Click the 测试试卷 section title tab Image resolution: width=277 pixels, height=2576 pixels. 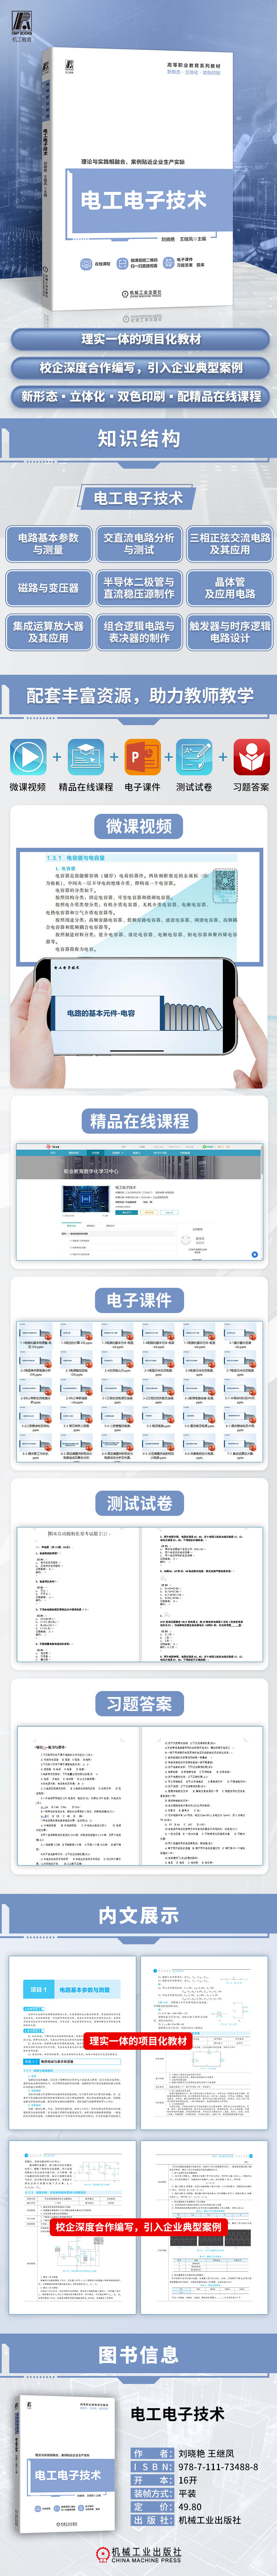click(139, 1503)
